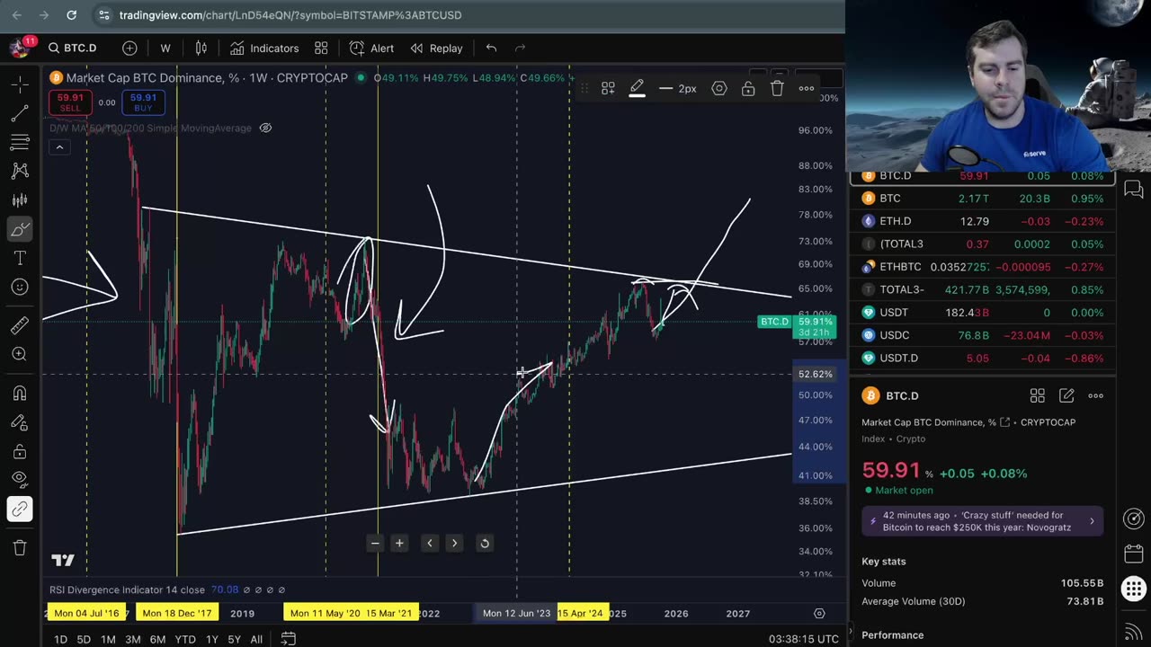This screenshot has height=647, width=1151.
Task: Open the forecasting and measurement tools
Action: click(x=20, y=199)
